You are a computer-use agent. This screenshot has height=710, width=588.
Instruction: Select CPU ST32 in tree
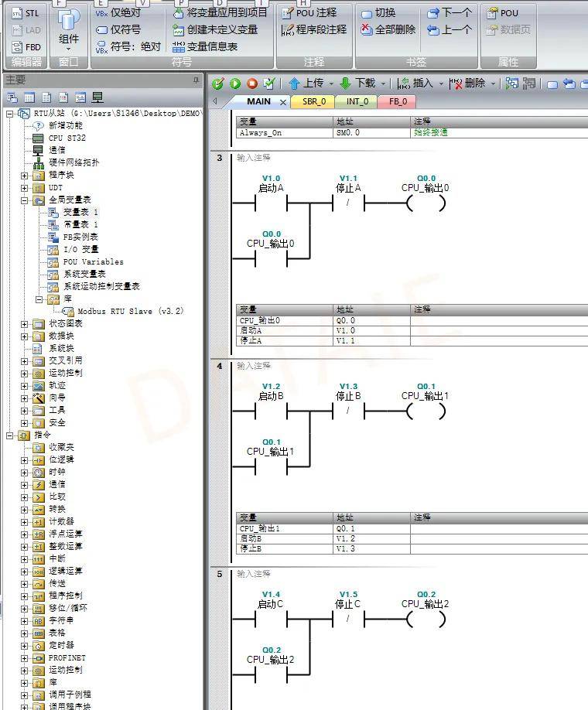[x=67, y=138]
